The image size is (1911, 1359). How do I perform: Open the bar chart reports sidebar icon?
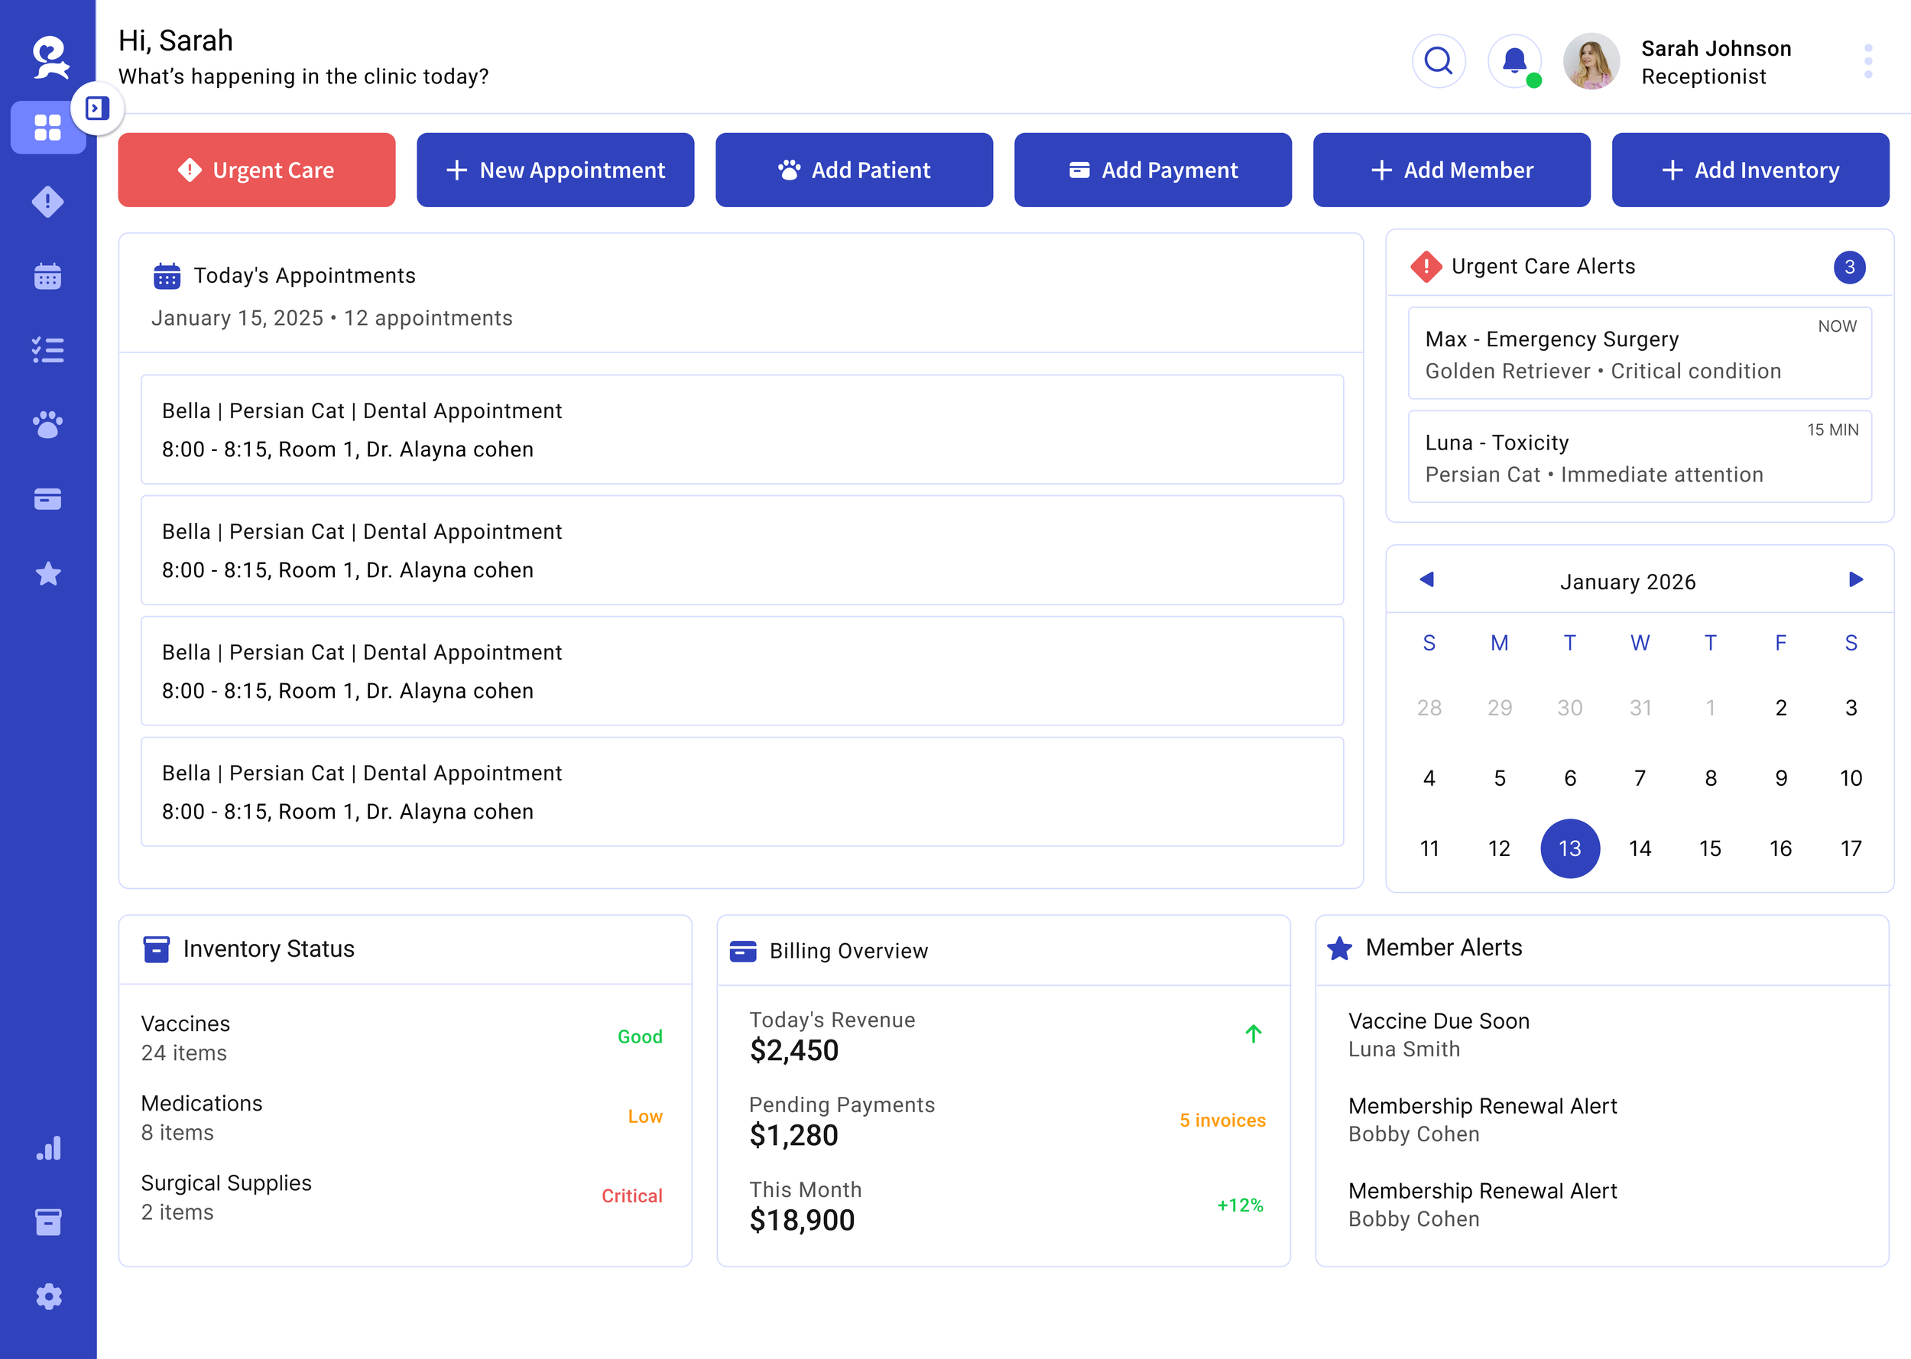point(47,1148)
